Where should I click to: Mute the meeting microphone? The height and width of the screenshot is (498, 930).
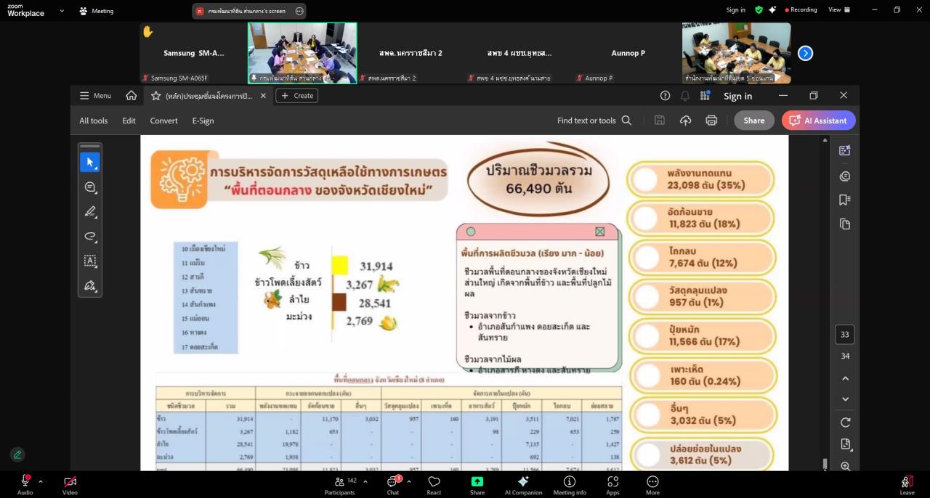(x=25, y=481)
